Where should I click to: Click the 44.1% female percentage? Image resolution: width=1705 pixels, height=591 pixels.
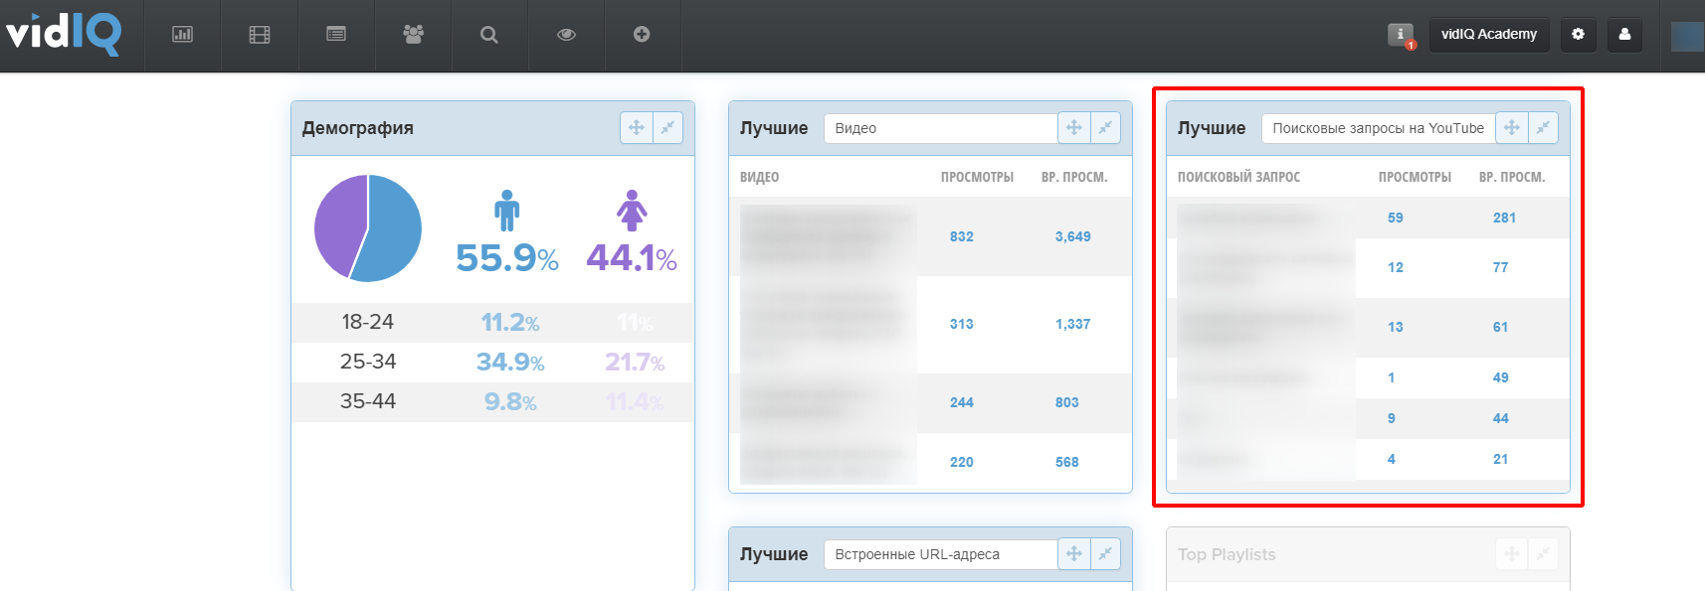[x=632, y=258]
